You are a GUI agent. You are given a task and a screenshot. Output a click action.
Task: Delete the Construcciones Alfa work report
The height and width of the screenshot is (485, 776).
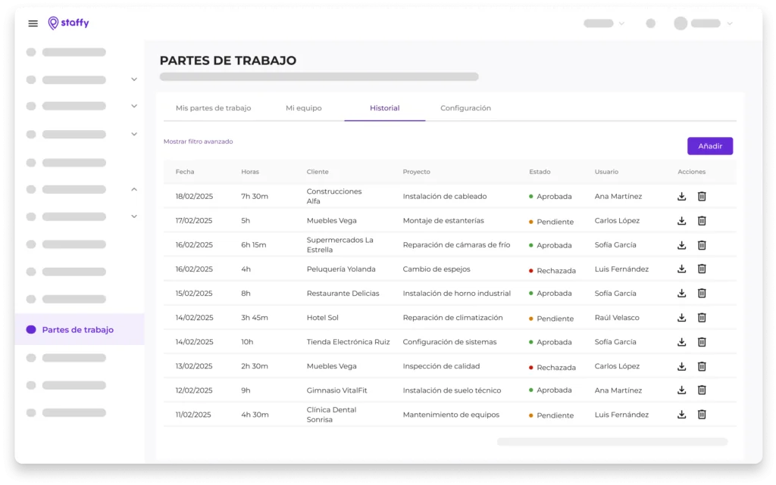702,197
